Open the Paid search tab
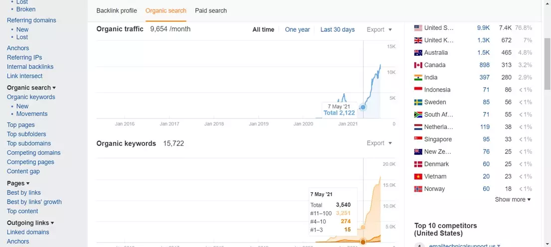 coord(211,10)
